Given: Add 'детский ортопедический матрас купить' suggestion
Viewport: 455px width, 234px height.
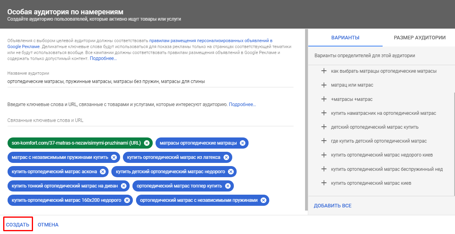Looking at the screenshot, I should pos(324,127).
